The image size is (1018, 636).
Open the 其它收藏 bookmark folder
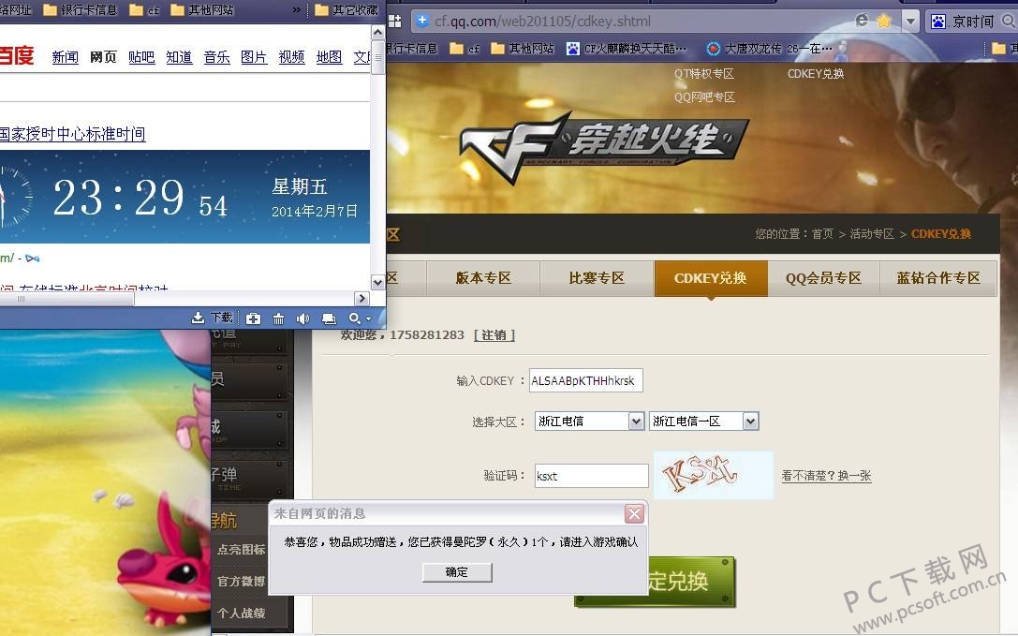347,9
